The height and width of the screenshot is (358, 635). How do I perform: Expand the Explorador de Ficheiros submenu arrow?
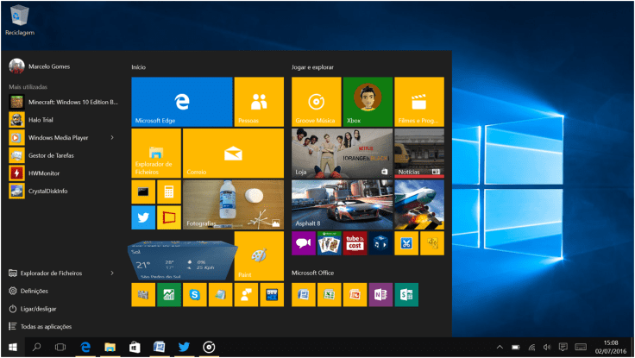pyautogui.click(x=112, y=273)
